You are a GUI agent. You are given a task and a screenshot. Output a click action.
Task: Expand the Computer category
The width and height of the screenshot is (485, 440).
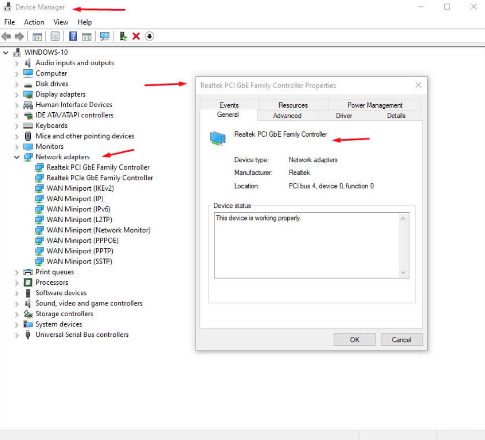pos(17,74)
